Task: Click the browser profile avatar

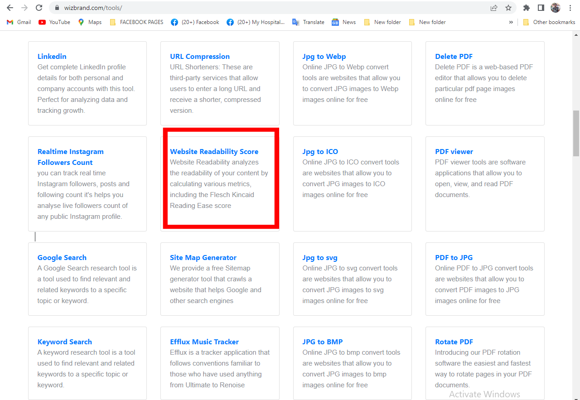Action: 555,8
